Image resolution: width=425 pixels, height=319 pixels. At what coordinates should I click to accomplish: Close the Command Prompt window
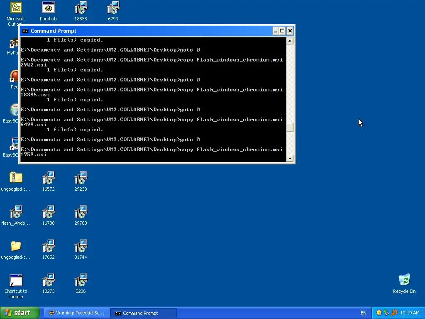tap(290, 31)
